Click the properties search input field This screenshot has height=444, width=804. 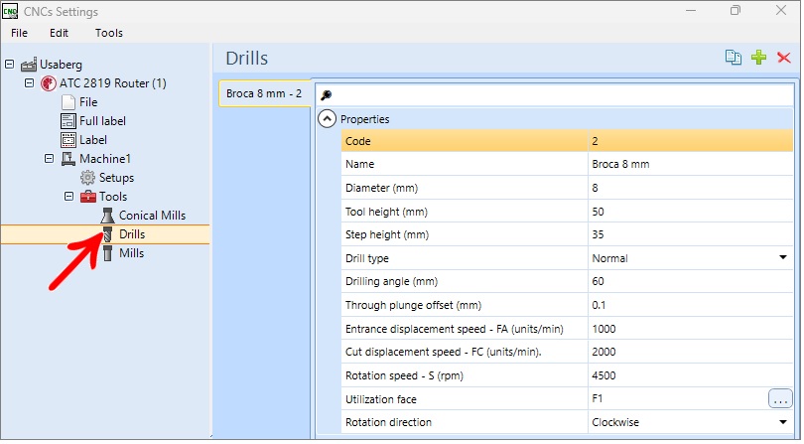[x=555, y=95]
